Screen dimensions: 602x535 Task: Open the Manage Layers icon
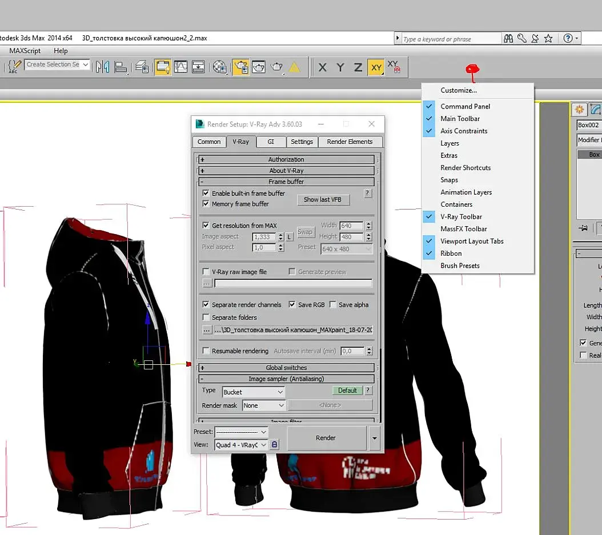(x=142, y=67)
